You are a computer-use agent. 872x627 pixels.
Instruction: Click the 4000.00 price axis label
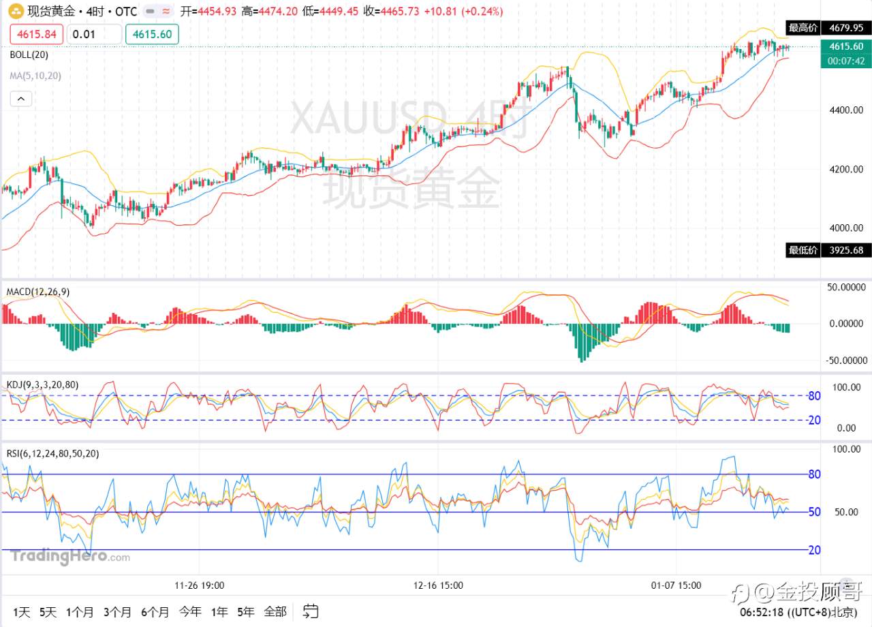click(x=846, y=228)
